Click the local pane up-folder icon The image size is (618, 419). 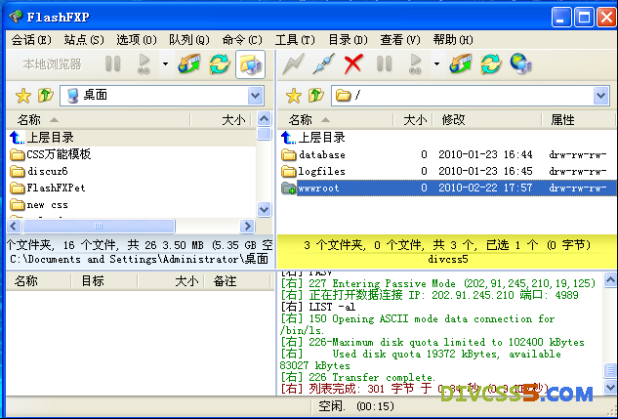point(46,96)
